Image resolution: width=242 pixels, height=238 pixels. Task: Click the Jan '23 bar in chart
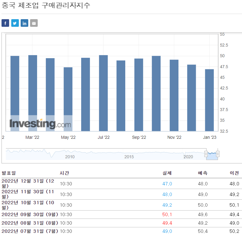tap(209, 100)
